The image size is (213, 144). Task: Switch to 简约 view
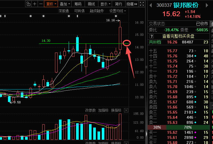click(x=118, y=4)
